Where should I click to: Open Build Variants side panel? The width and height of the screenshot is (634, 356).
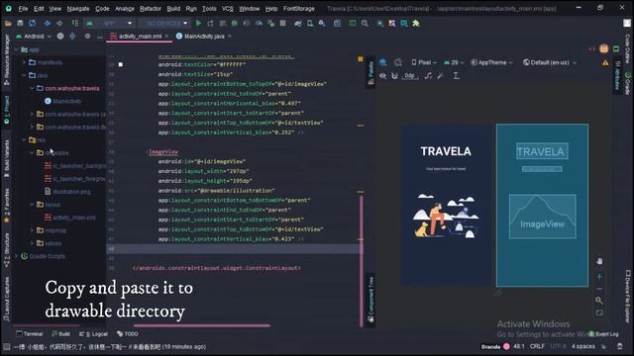(x=7, y=158)
